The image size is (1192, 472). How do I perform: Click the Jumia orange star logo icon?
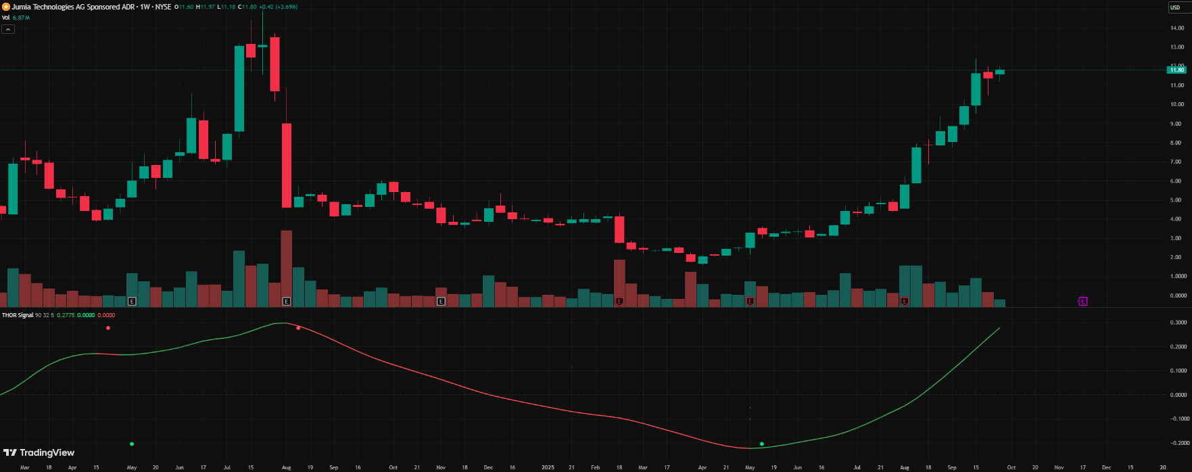tap(6, 7)
